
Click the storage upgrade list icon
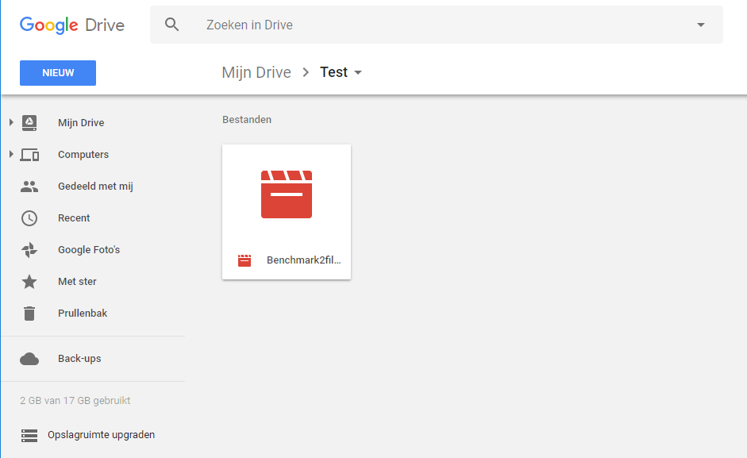click(x=29, y=435)
